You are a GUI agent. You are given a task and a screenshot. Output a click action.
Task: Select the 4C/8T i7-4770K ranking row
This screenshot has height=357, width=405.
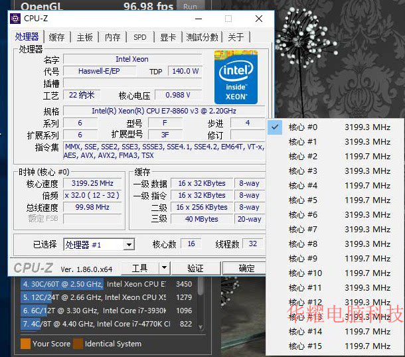click(x=108, y=324)
